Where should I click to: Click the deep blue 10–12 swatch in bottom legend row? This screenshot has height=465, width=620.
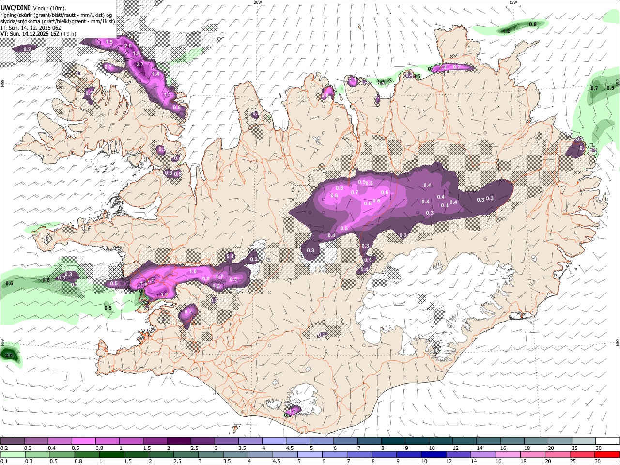tap(433, 454)
